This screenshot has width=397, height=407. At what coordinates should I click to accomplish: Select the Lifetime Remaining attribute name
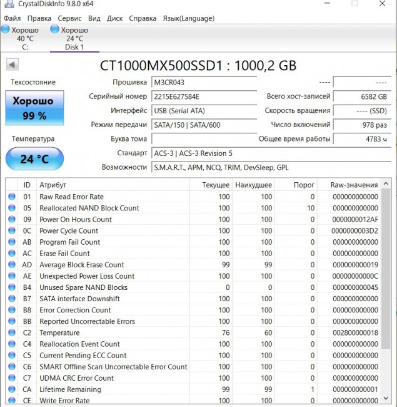70,389
